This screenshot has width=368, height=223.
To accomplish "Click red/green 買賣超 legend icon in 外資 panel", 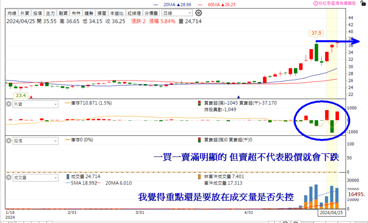I will click(200, 103).
